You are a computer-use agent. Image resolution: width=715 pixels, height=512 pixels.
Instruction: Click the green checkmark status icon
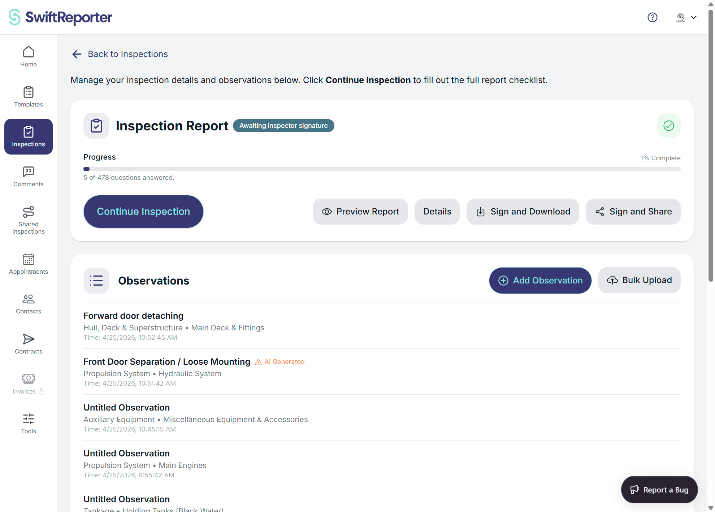pos(669,126)
